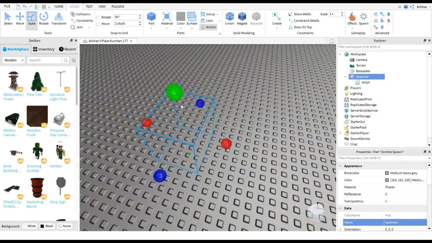Image resolution: width=432 pixels, height=243 pixels.
Task: Open the Marketplace toolbox tab
Action: (x=16, y=49)
